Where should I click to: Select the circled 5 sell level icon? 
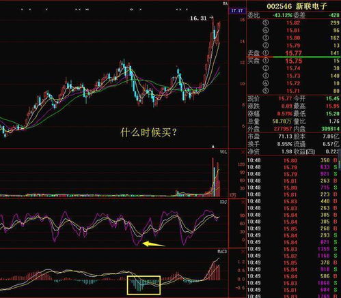pos(266,23)
